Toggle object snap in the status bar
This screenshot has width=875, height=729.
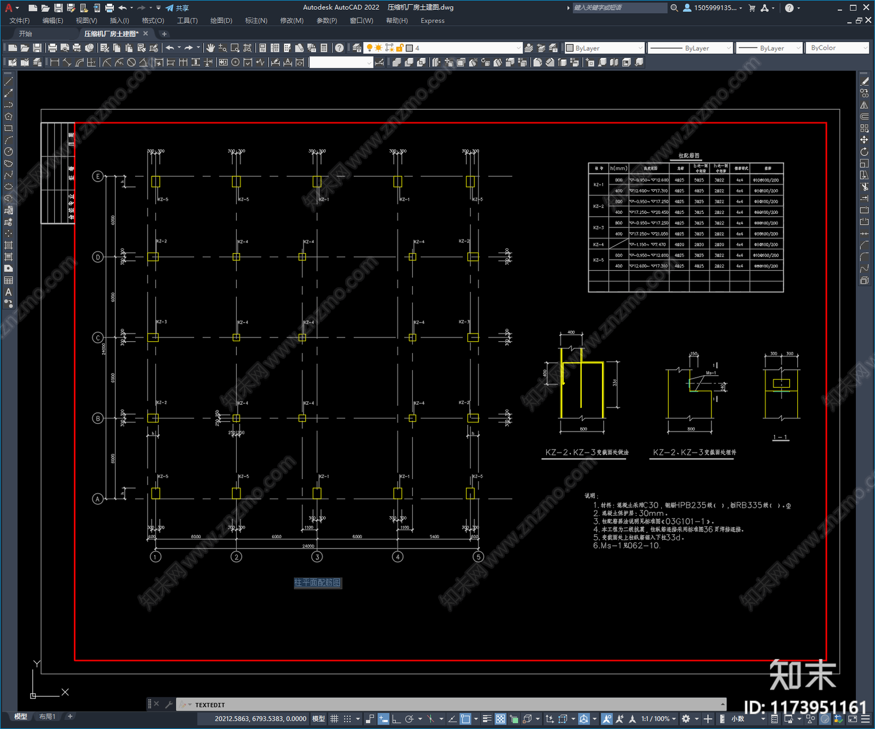[x=465, y=719]
